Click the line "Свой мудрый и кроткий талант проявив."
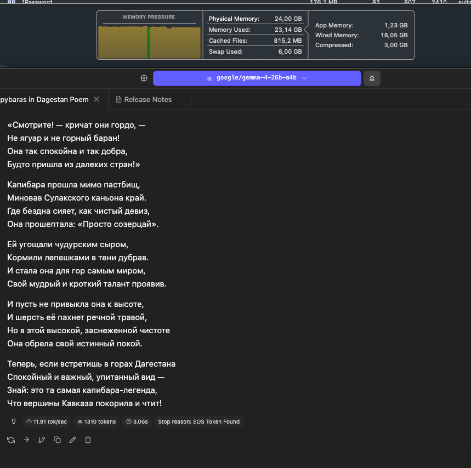Viewport: 471px width, 468px height. click(87, 284)
